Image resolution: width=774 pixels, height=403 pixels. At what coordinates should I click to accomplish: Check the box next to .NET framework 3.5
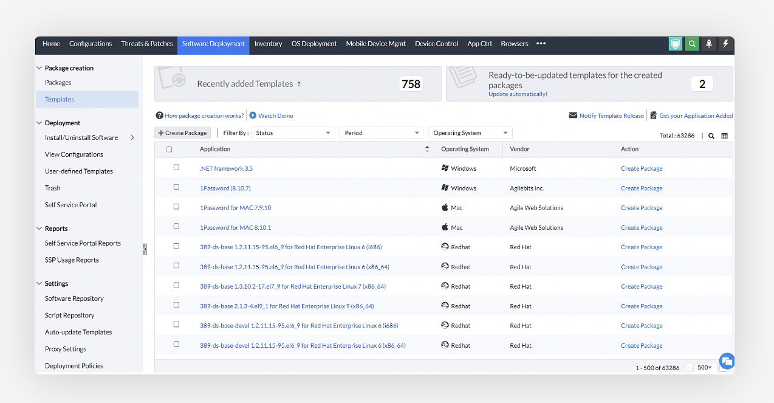(176, 168)
